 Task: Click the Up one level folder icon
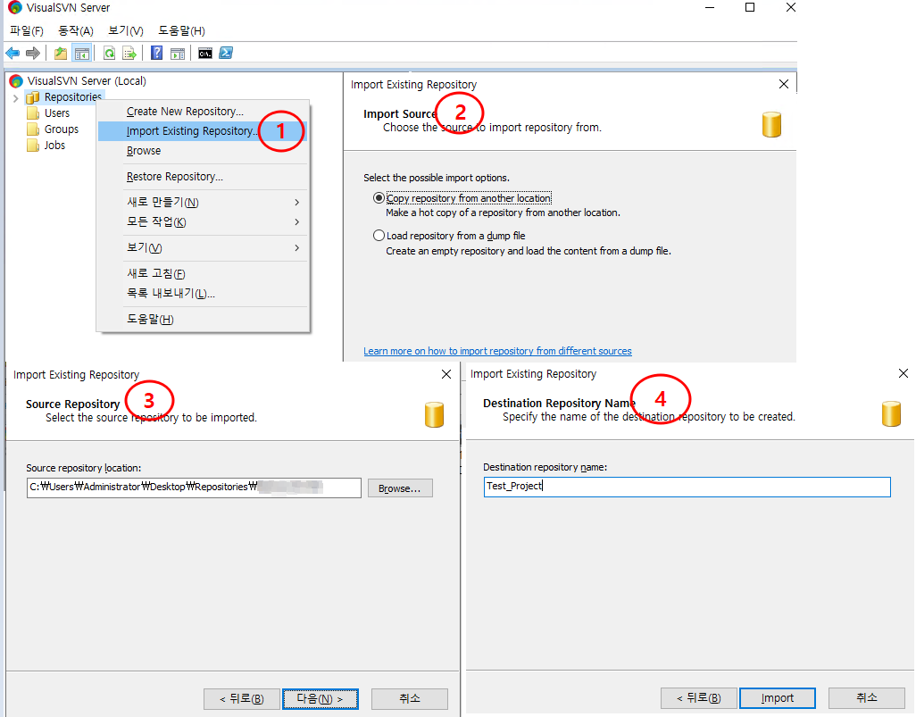pos(61,54)
